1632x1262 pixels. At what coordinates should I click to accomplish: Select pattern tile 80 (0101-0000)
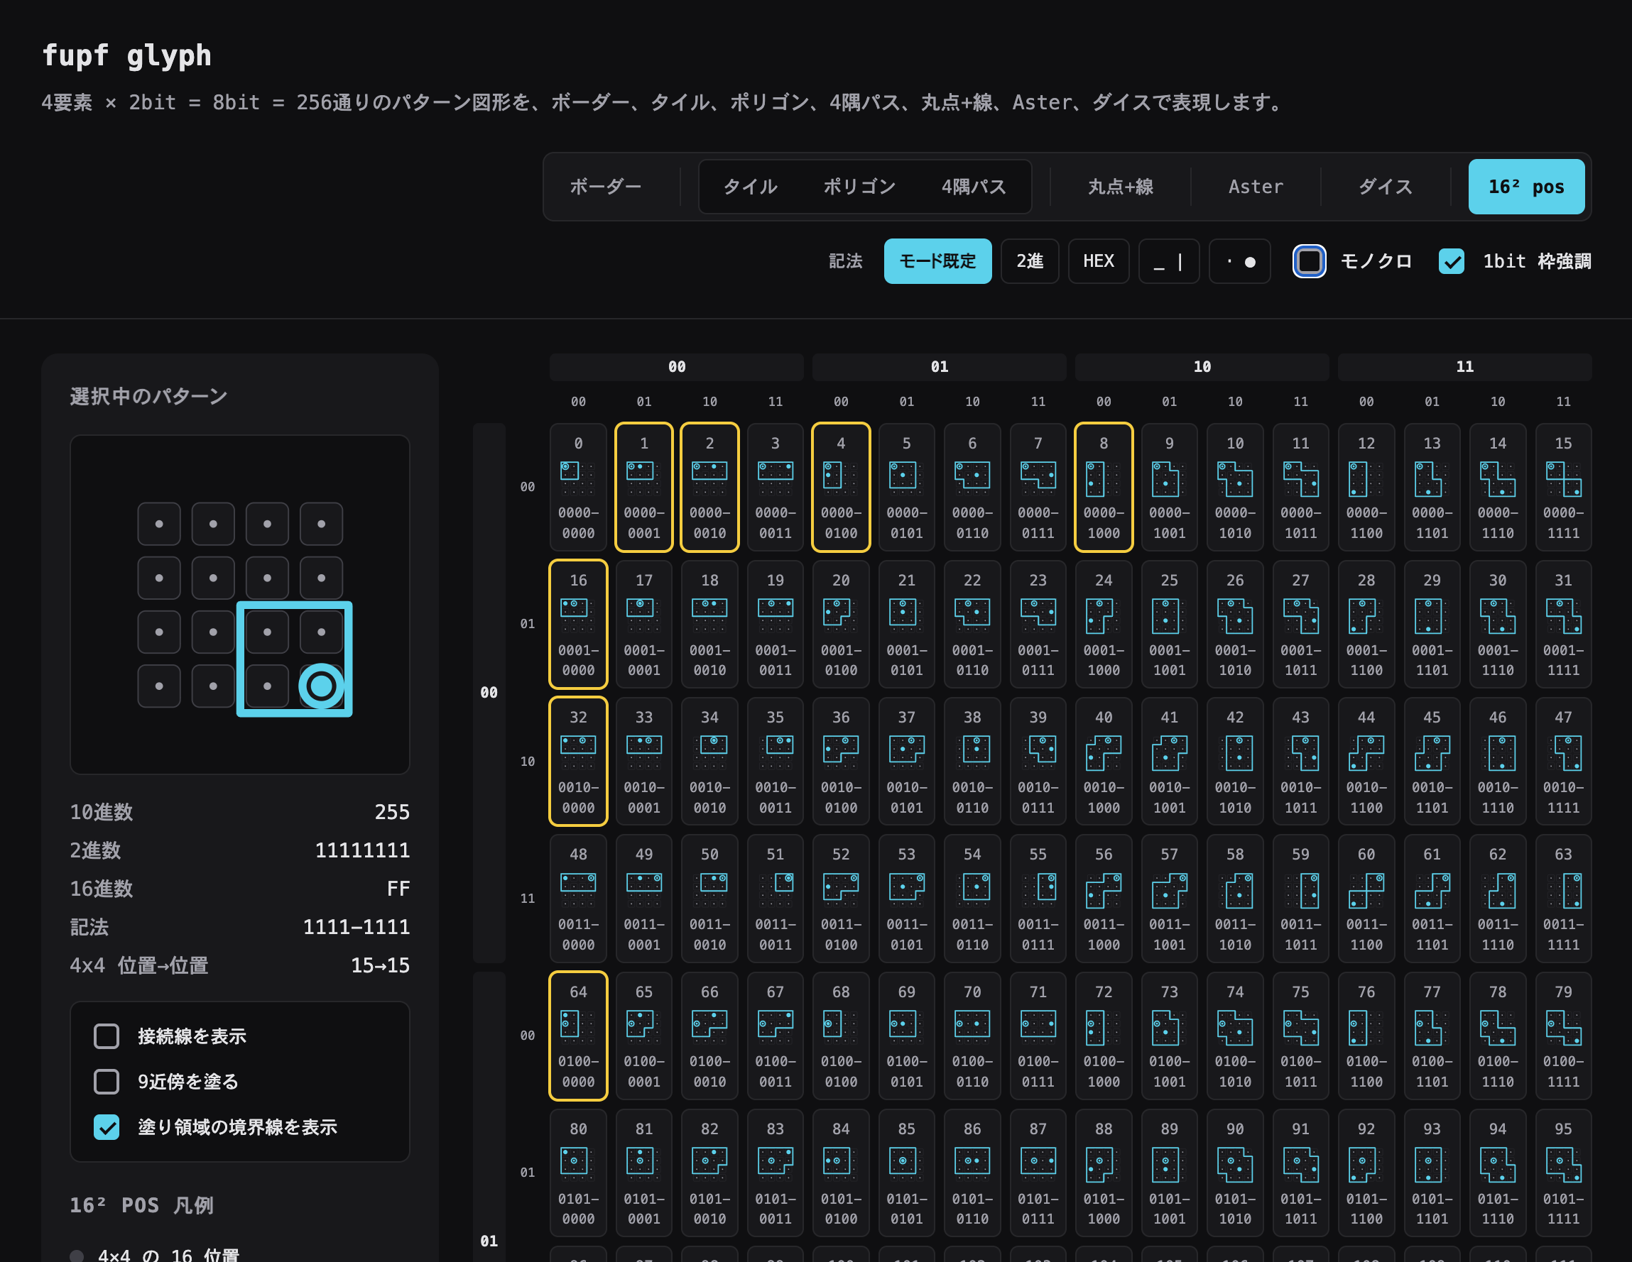pos(577,1173)
